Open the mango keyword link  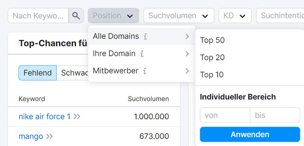coord(31,137)
